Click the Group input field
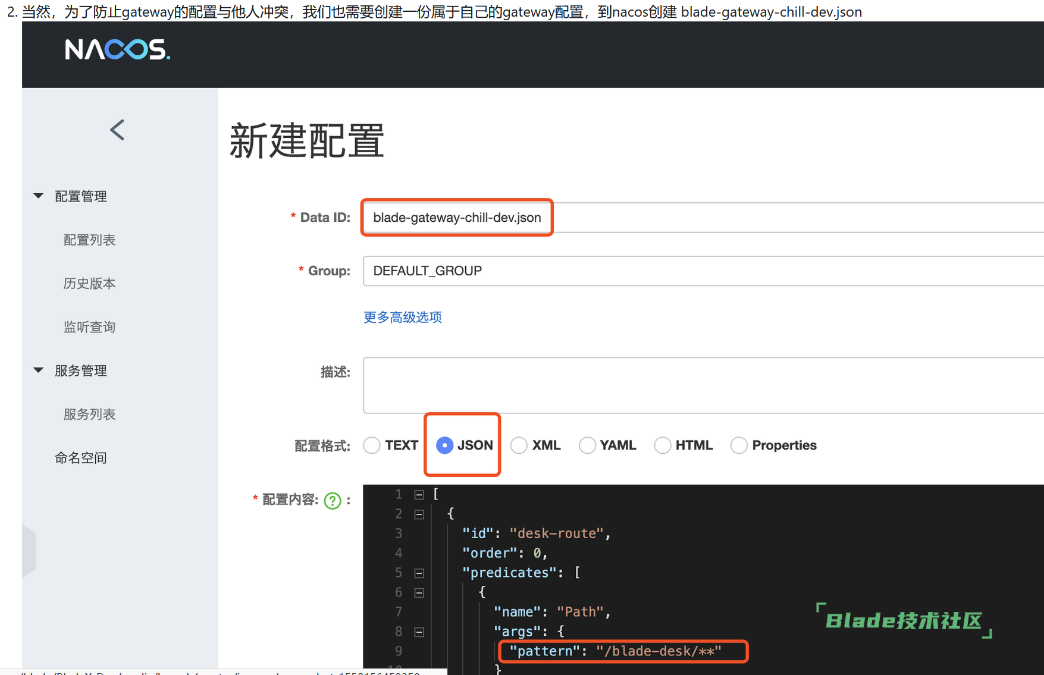This screenshot has width=1044, height=675. (x=703, y=271)
